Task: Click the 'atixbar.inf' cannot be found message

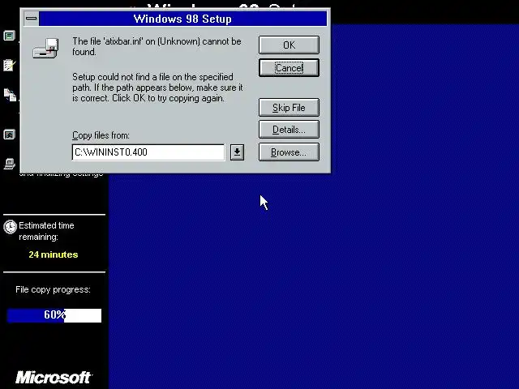Action: point(157,47)
